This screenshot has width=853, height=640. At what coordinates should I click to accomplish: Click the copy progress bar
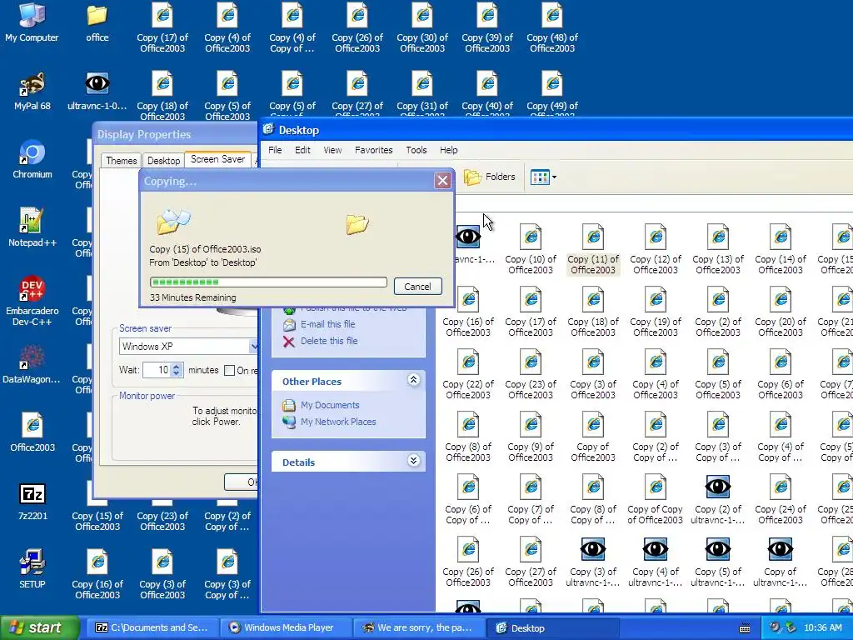point(268,282)
